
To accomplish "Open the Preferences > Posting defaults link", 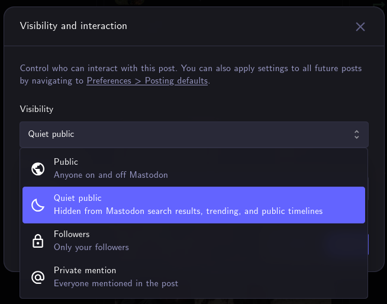I will click(147, 81).
